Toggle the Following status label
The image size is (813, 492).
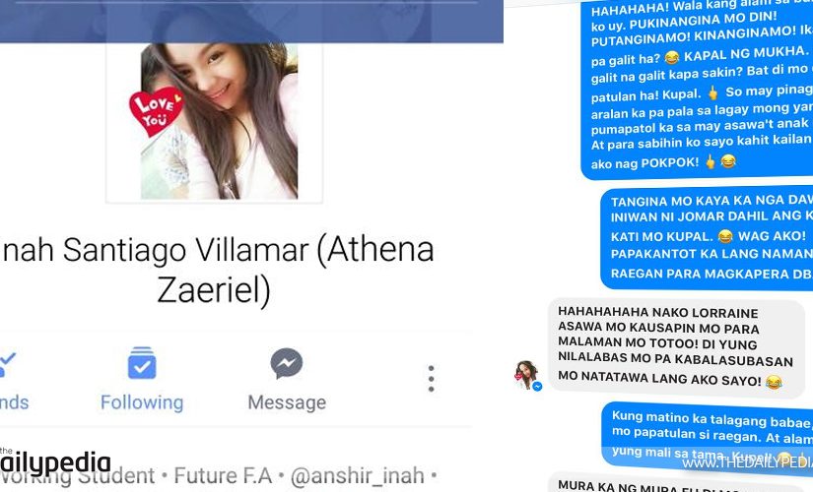click(142, 402)
